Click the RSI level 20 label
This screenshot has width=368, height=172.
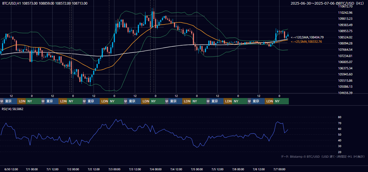[339, 152]
